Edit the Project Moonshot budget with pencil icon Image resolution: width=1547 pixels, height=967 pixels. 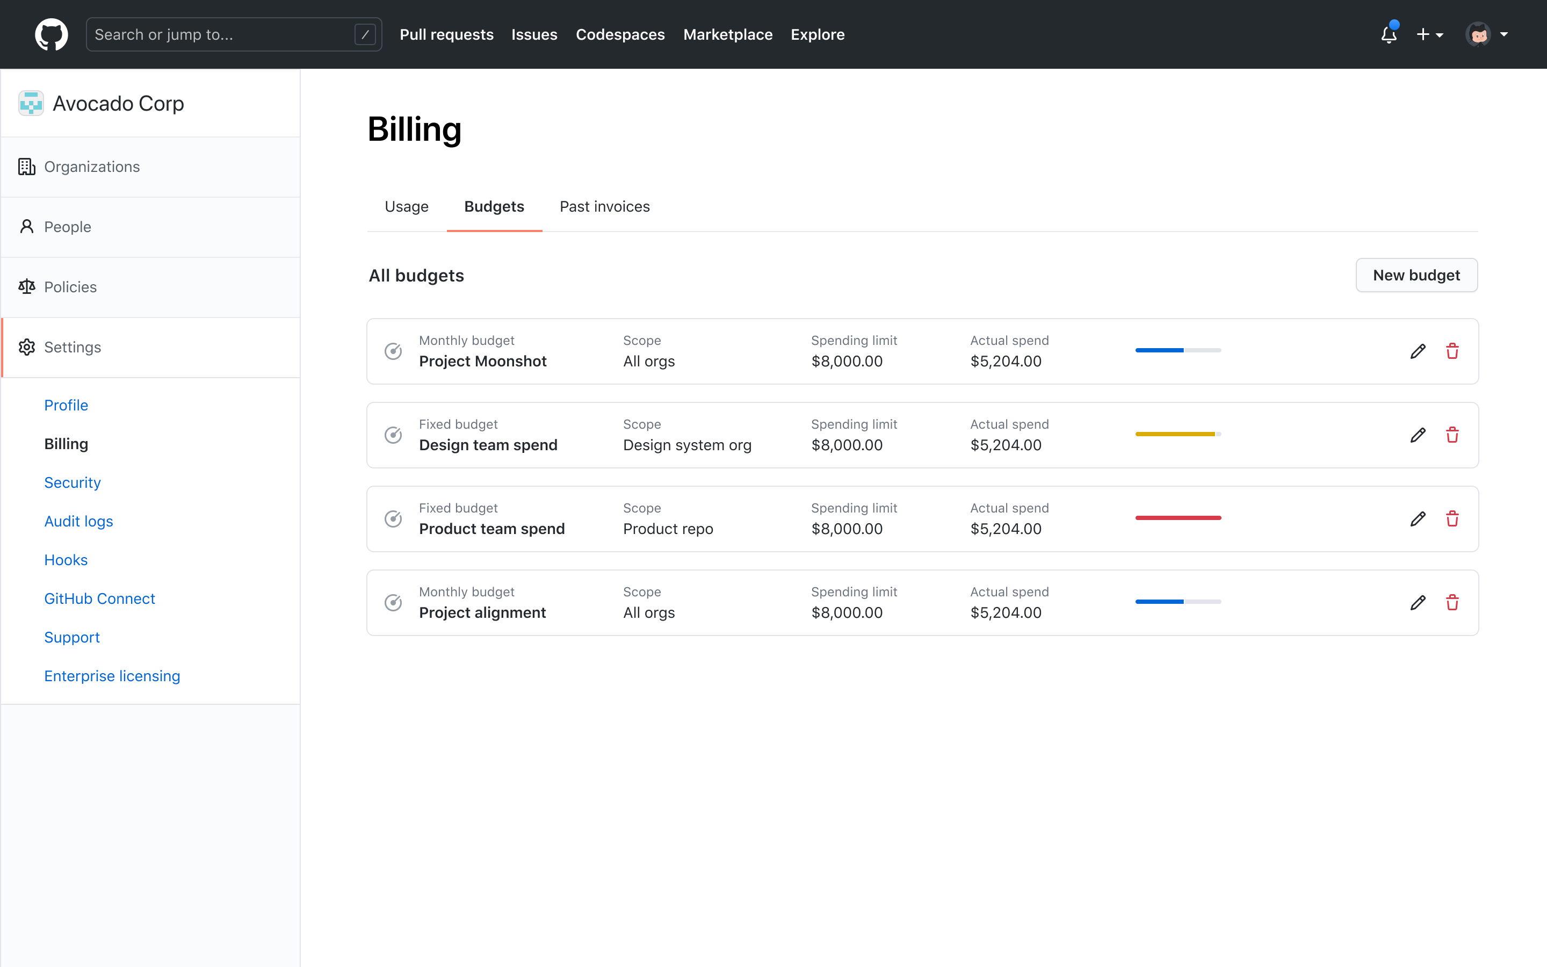pos(1418,351)
